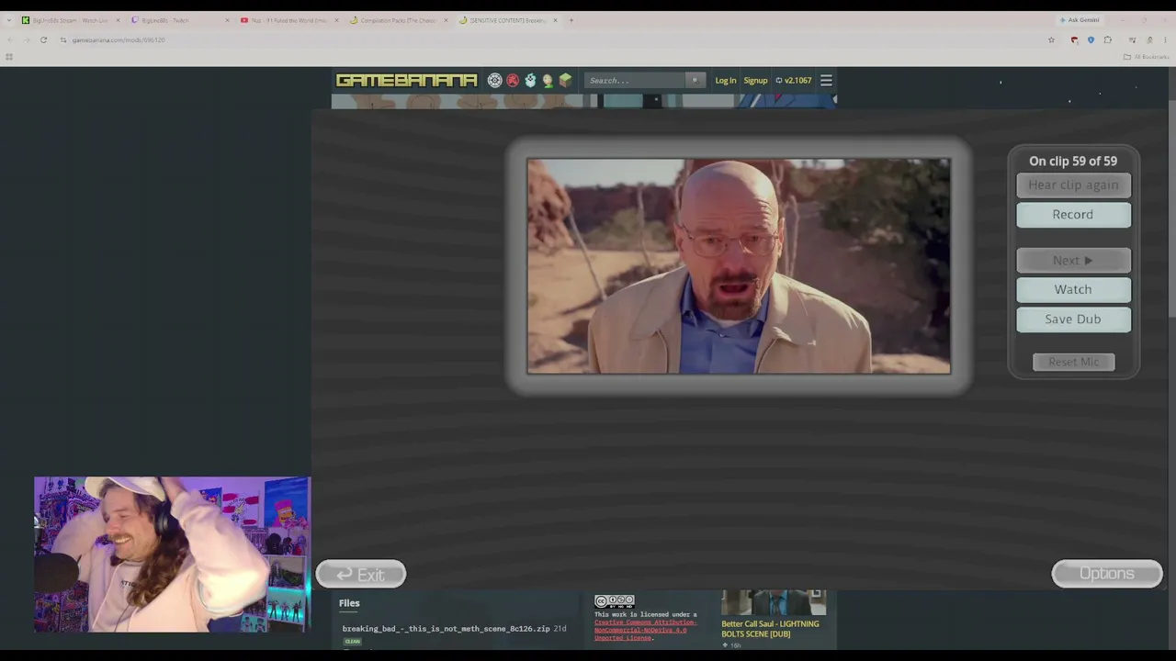Click the "On clip 59 of 59" text

(x=1073, y=161)
